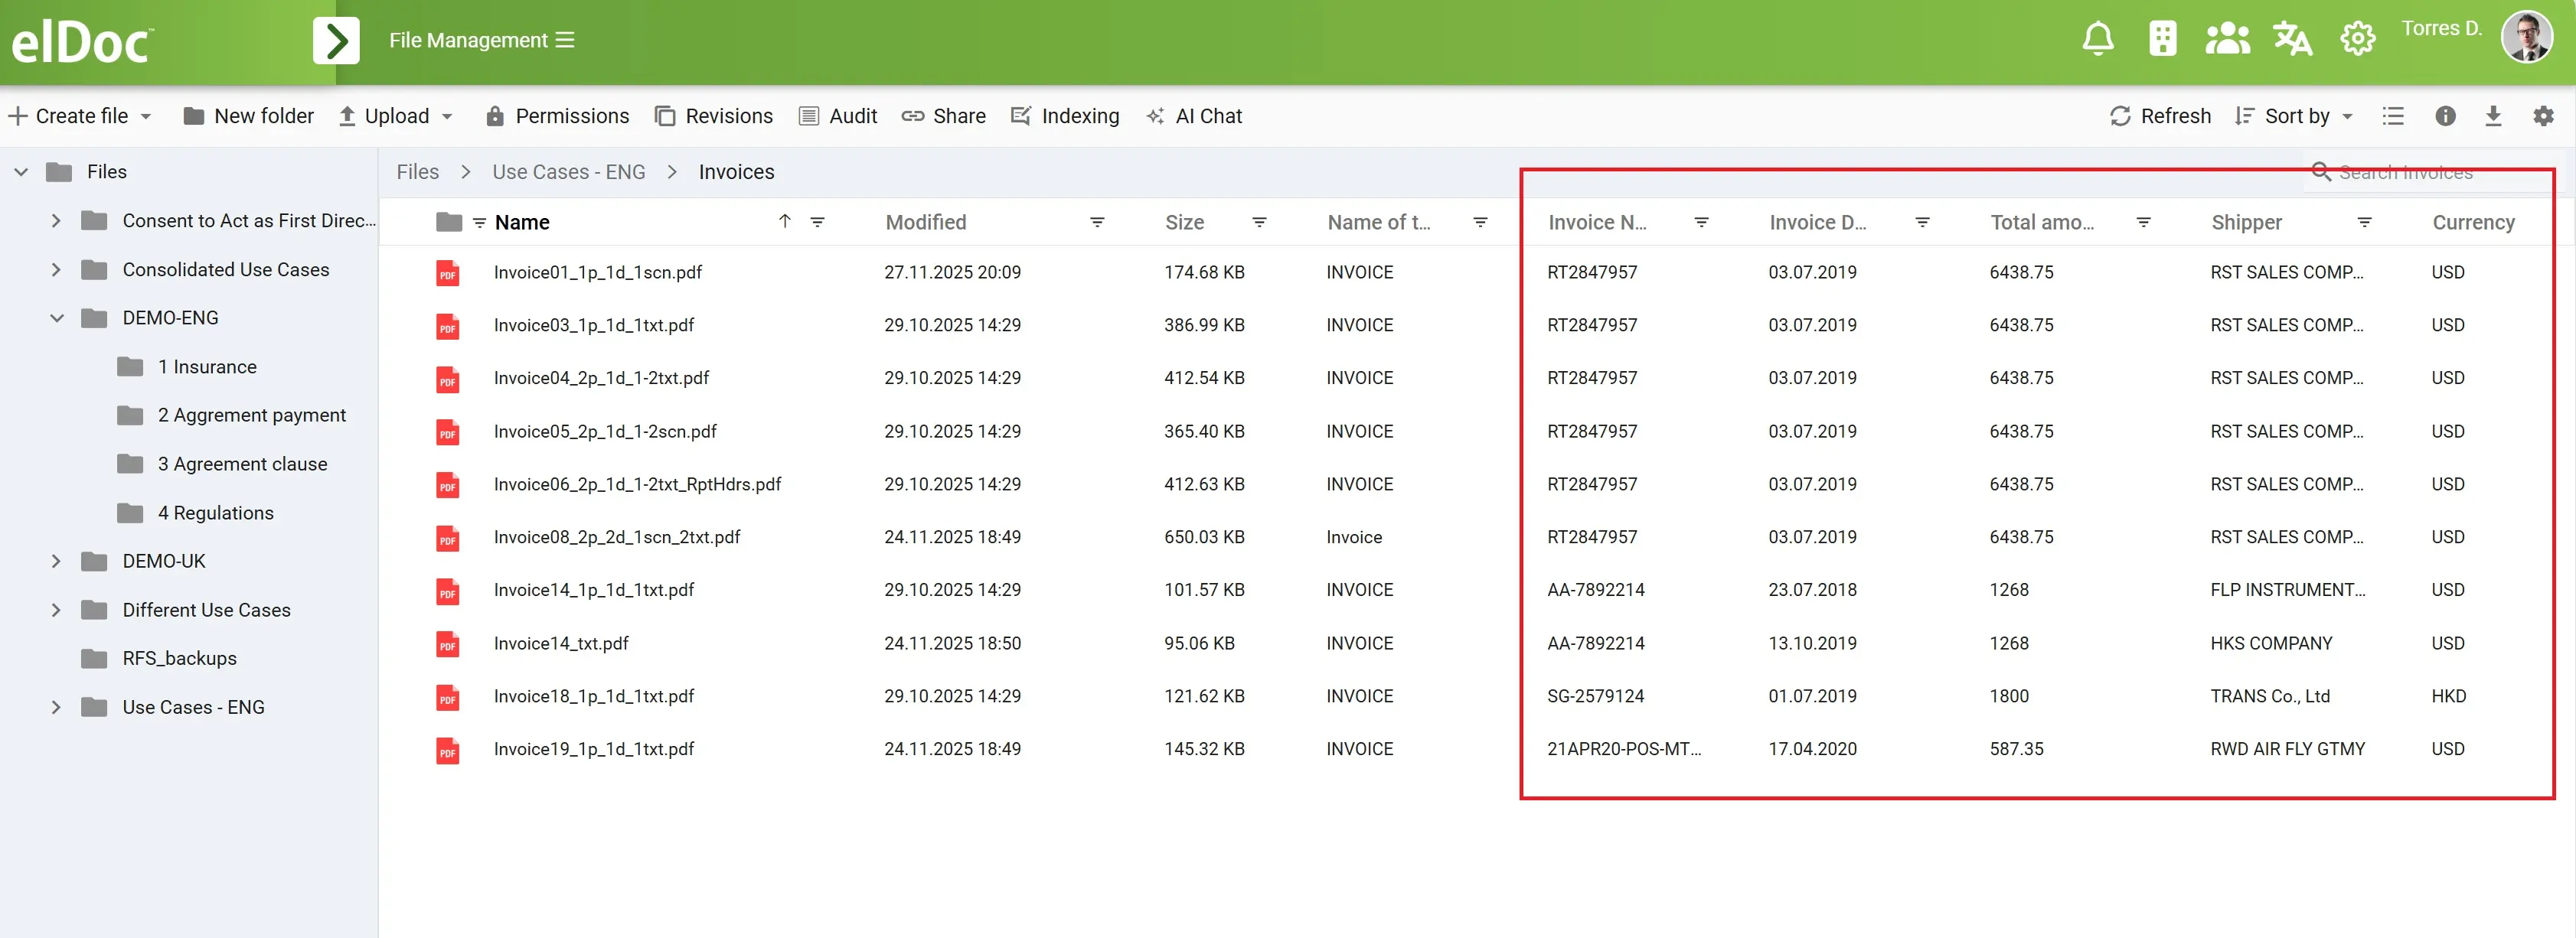The width and height of the screenshot is (2576, 938).
Task: Open the notifications bell
Action: pyautogui.click(x=2097, y=39)
